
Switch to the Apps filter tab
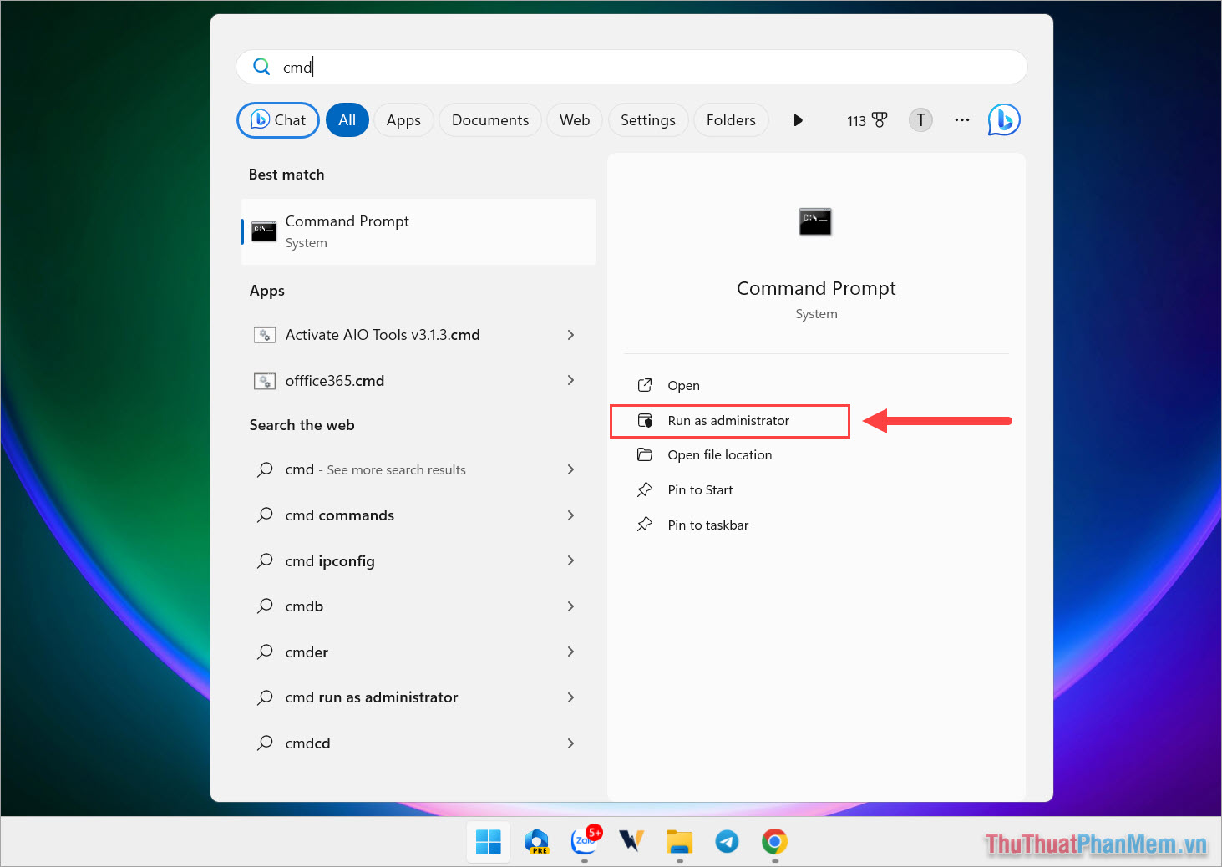pyautogui.click(x=403, y=119)
